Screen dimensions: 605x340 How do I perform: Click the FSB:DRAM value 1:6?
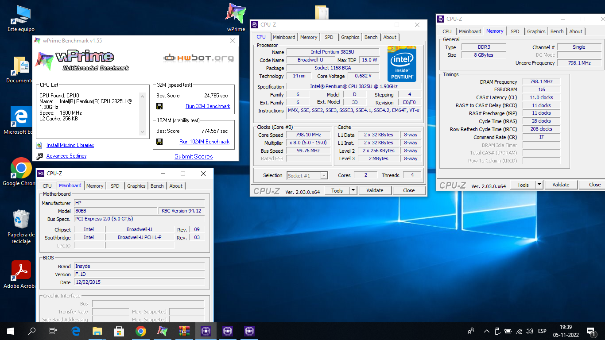coord(541,89)
